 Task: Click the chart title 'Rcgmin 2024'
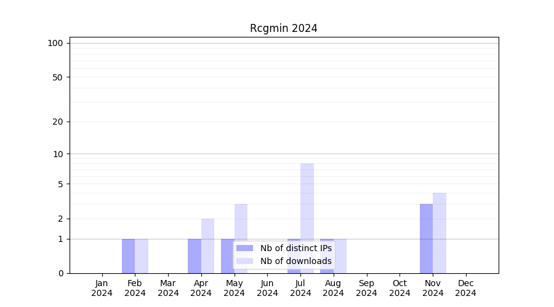coord(284,28)
